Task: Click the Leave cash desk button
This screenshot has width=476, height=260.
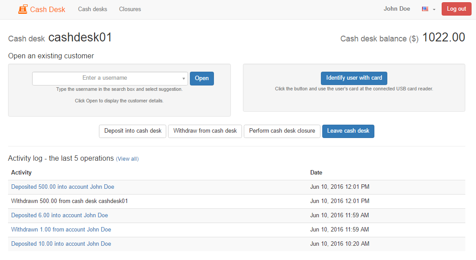Action: (348, 131)
